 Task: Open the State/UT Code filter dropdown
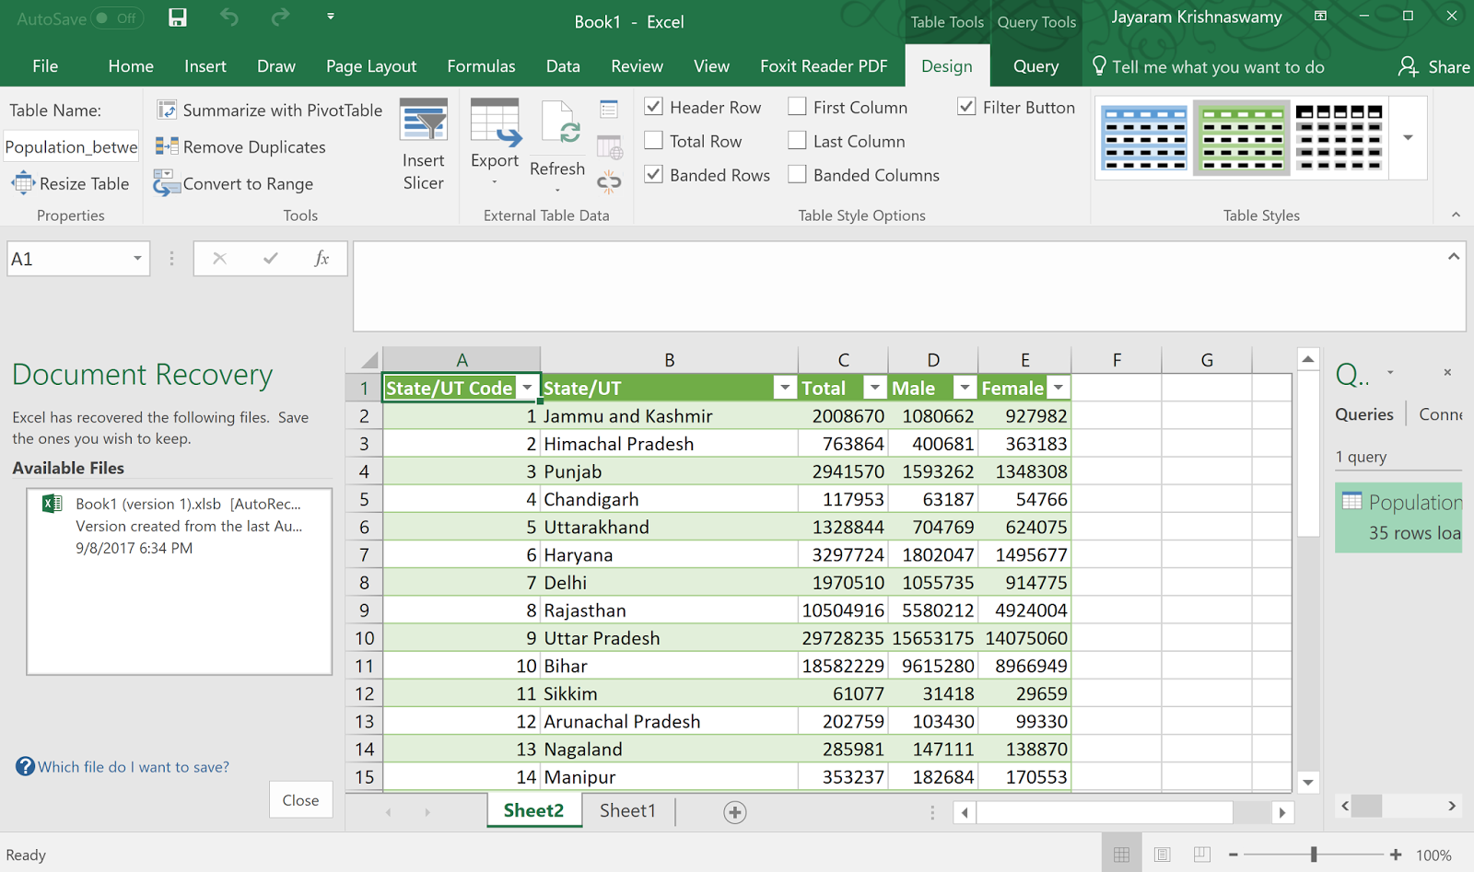tap(527, 388)
